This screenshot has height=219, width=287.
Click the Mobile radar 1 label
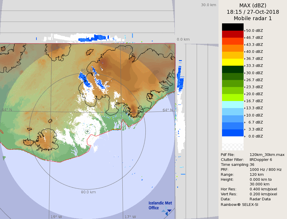[x=253, y=18]
